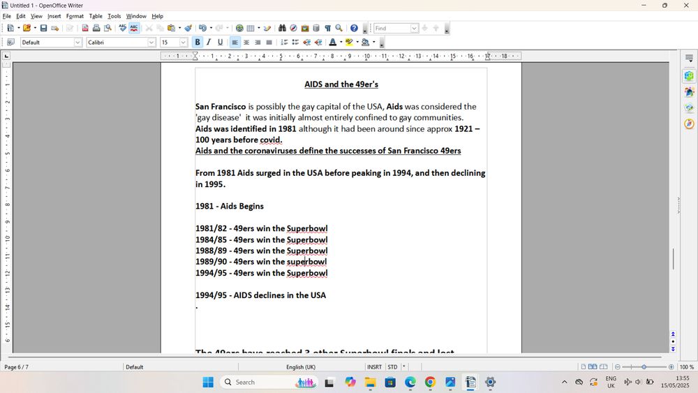This screenshot has width=698, height=393.
Task: Toggle Bullets list on/off
Action: point(295,43)
